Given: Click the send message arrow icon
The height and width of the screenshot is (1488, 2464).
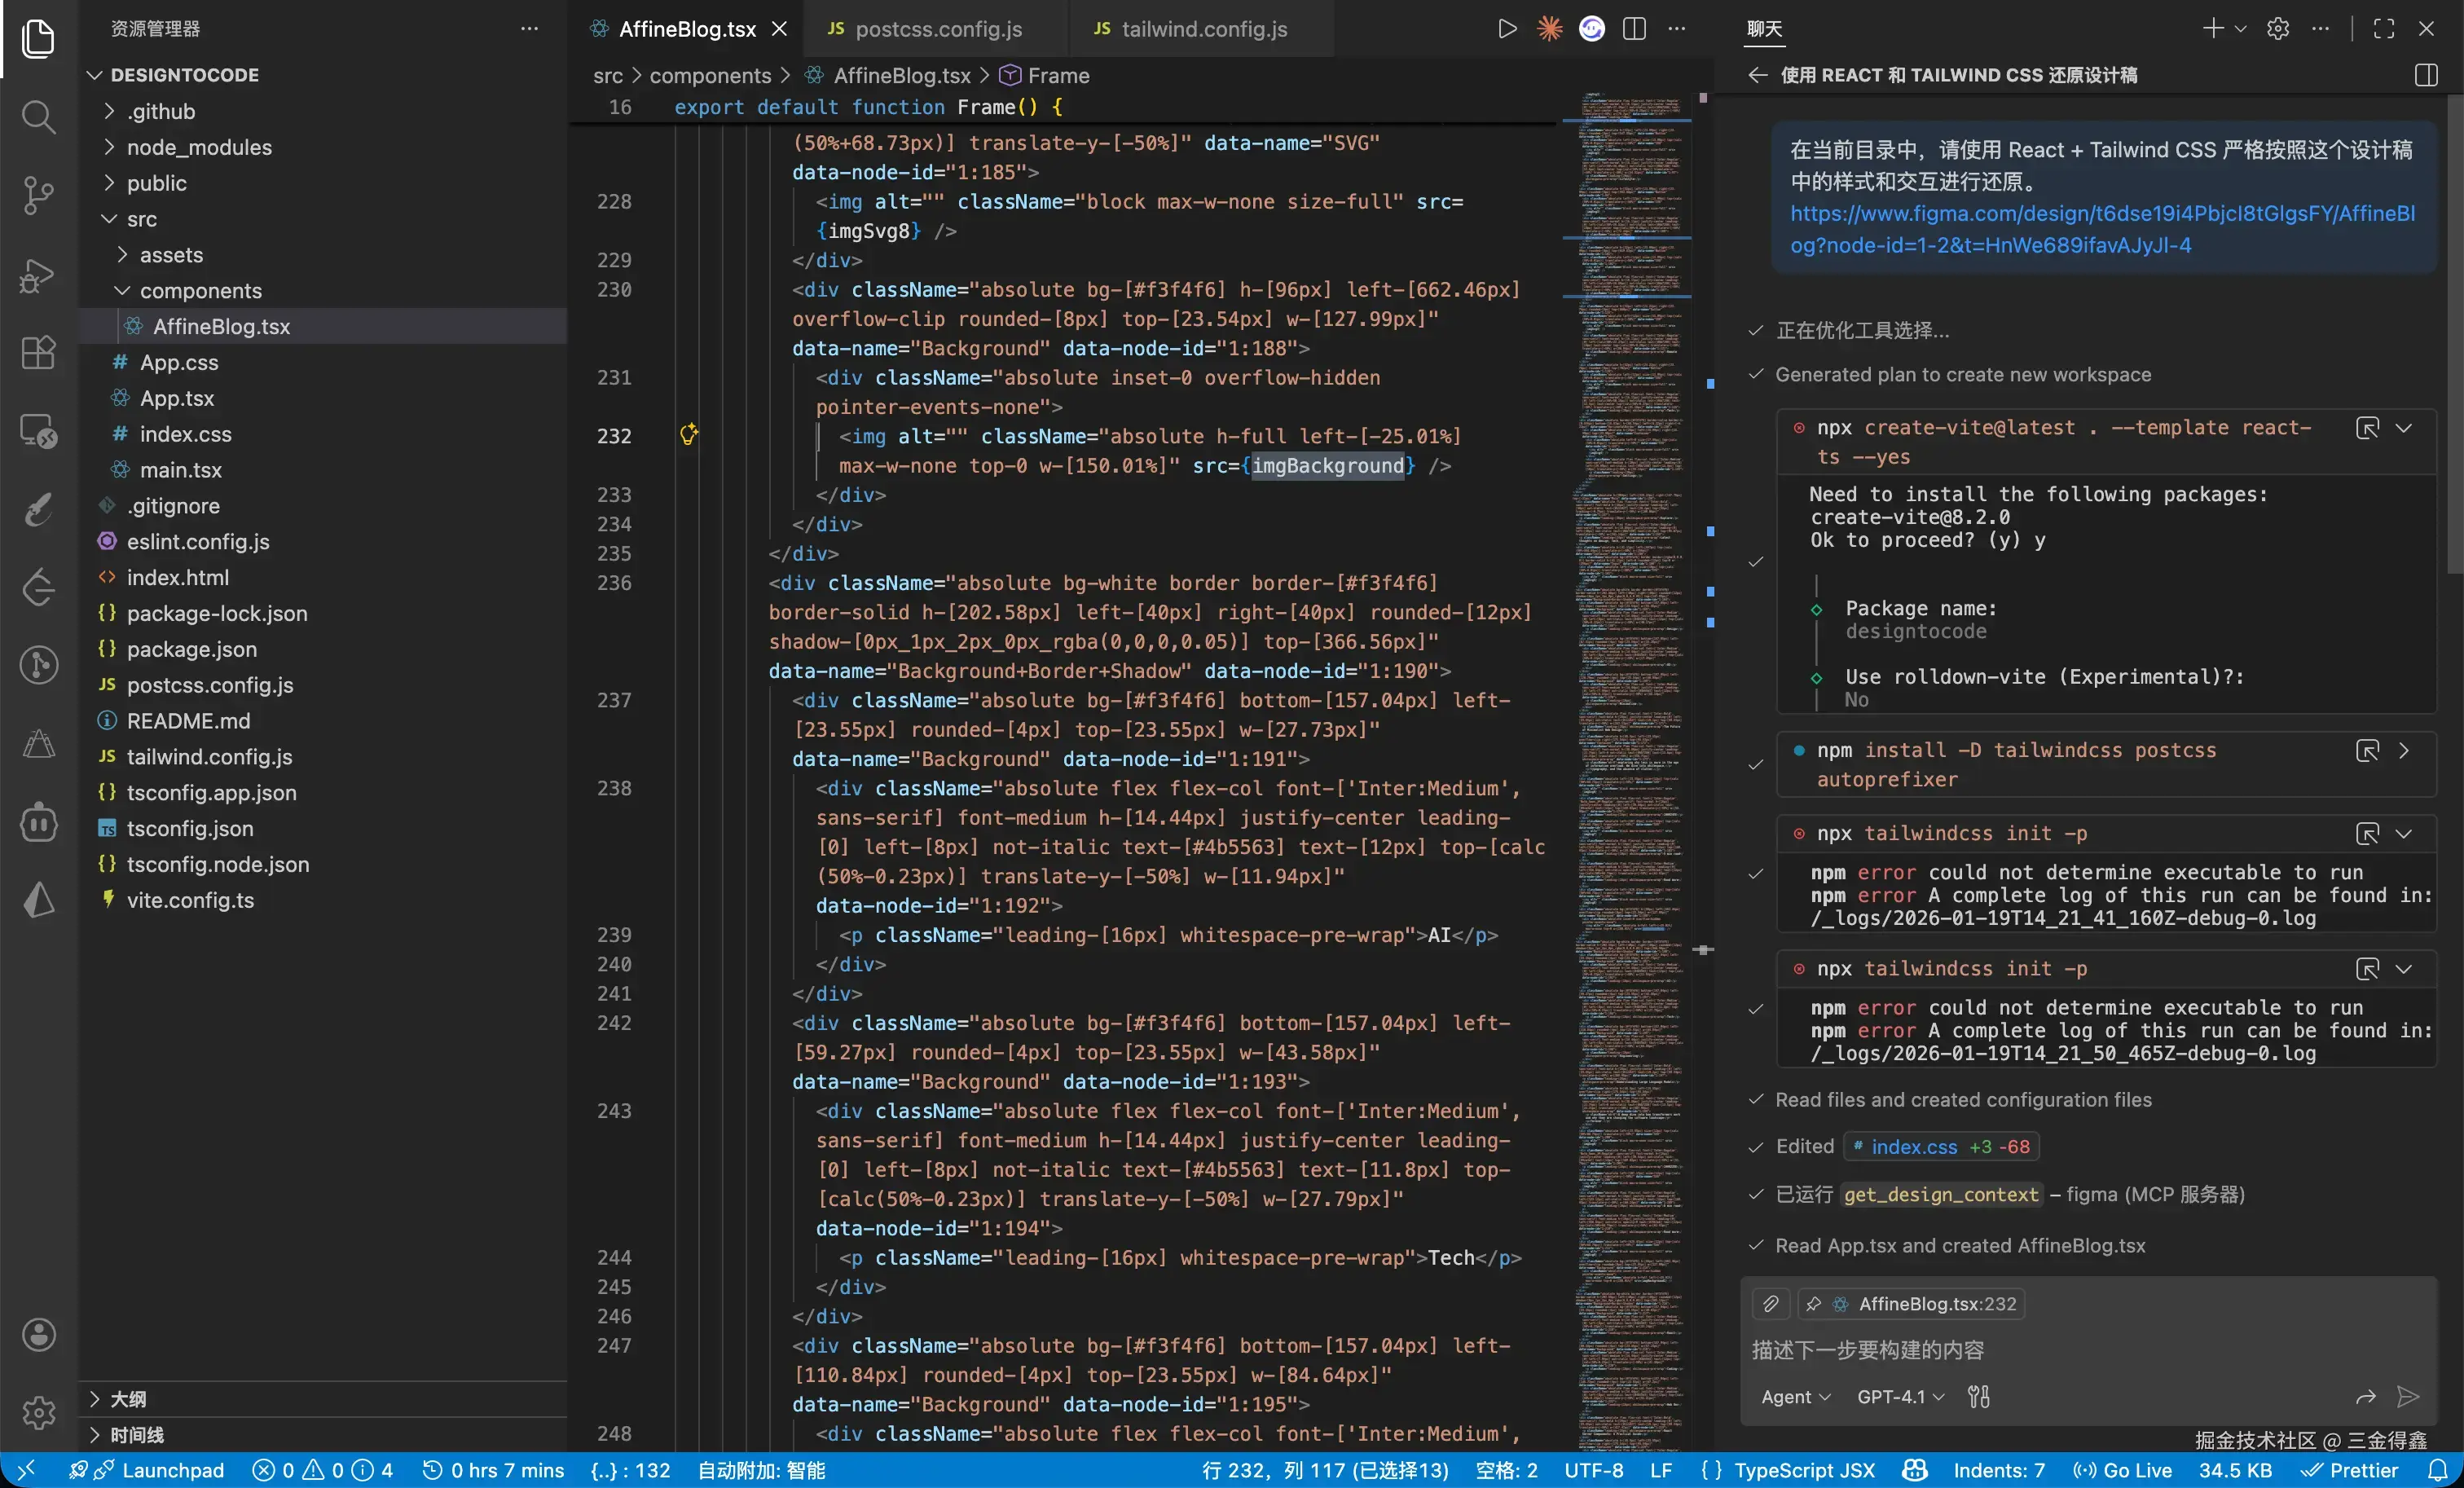Looking at the screenshot, I should (2408, 1397).
